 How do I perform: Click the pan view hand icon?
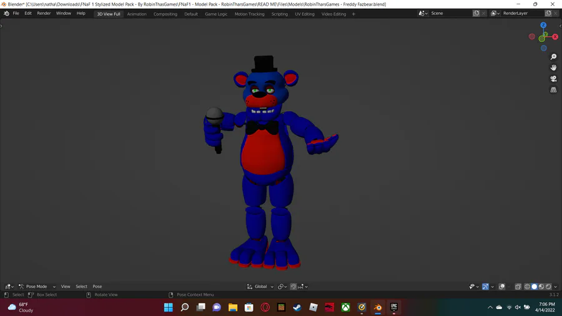pyautogui.click(x=553, y=67)
